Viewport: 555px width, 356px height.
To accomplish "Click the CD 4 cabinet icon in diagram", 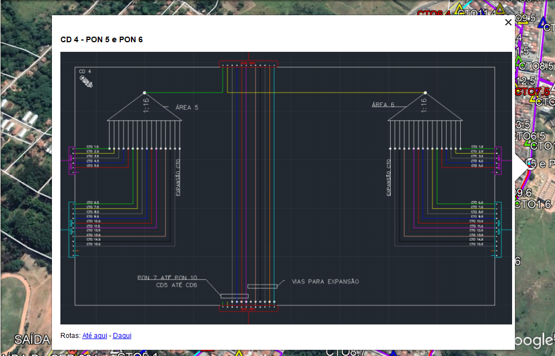I will click(86, 82).
